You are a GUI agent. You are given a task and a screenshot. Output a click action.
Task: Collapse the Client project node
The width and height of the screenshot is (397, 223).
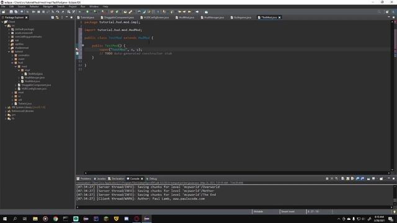point(2,22)
